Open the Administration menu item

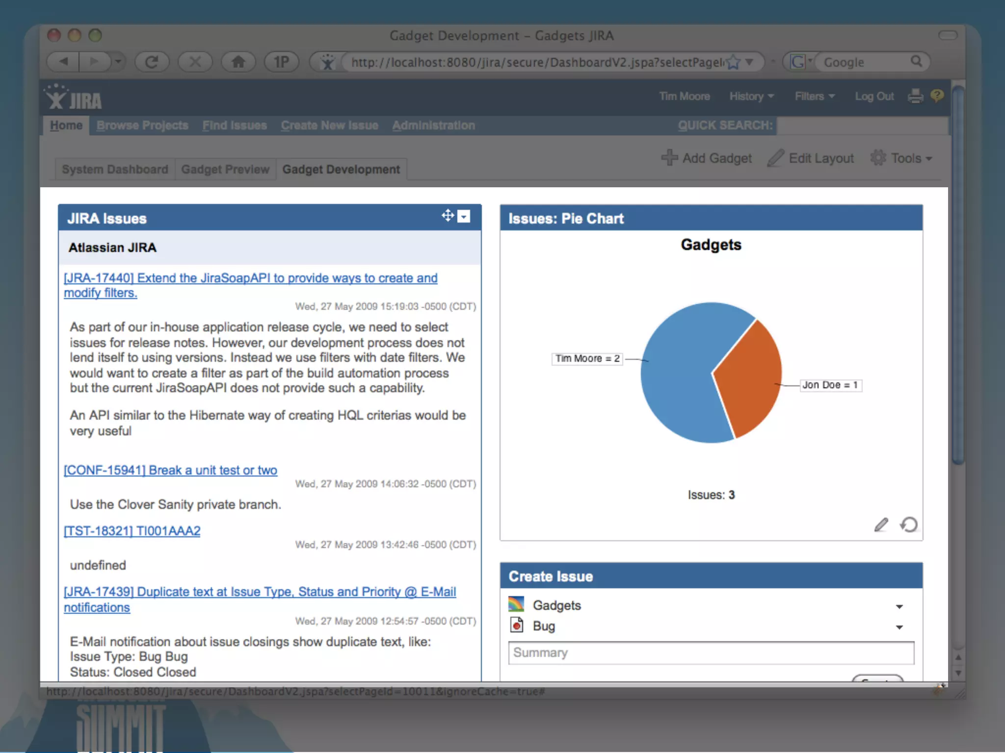(x=433, y=125)
